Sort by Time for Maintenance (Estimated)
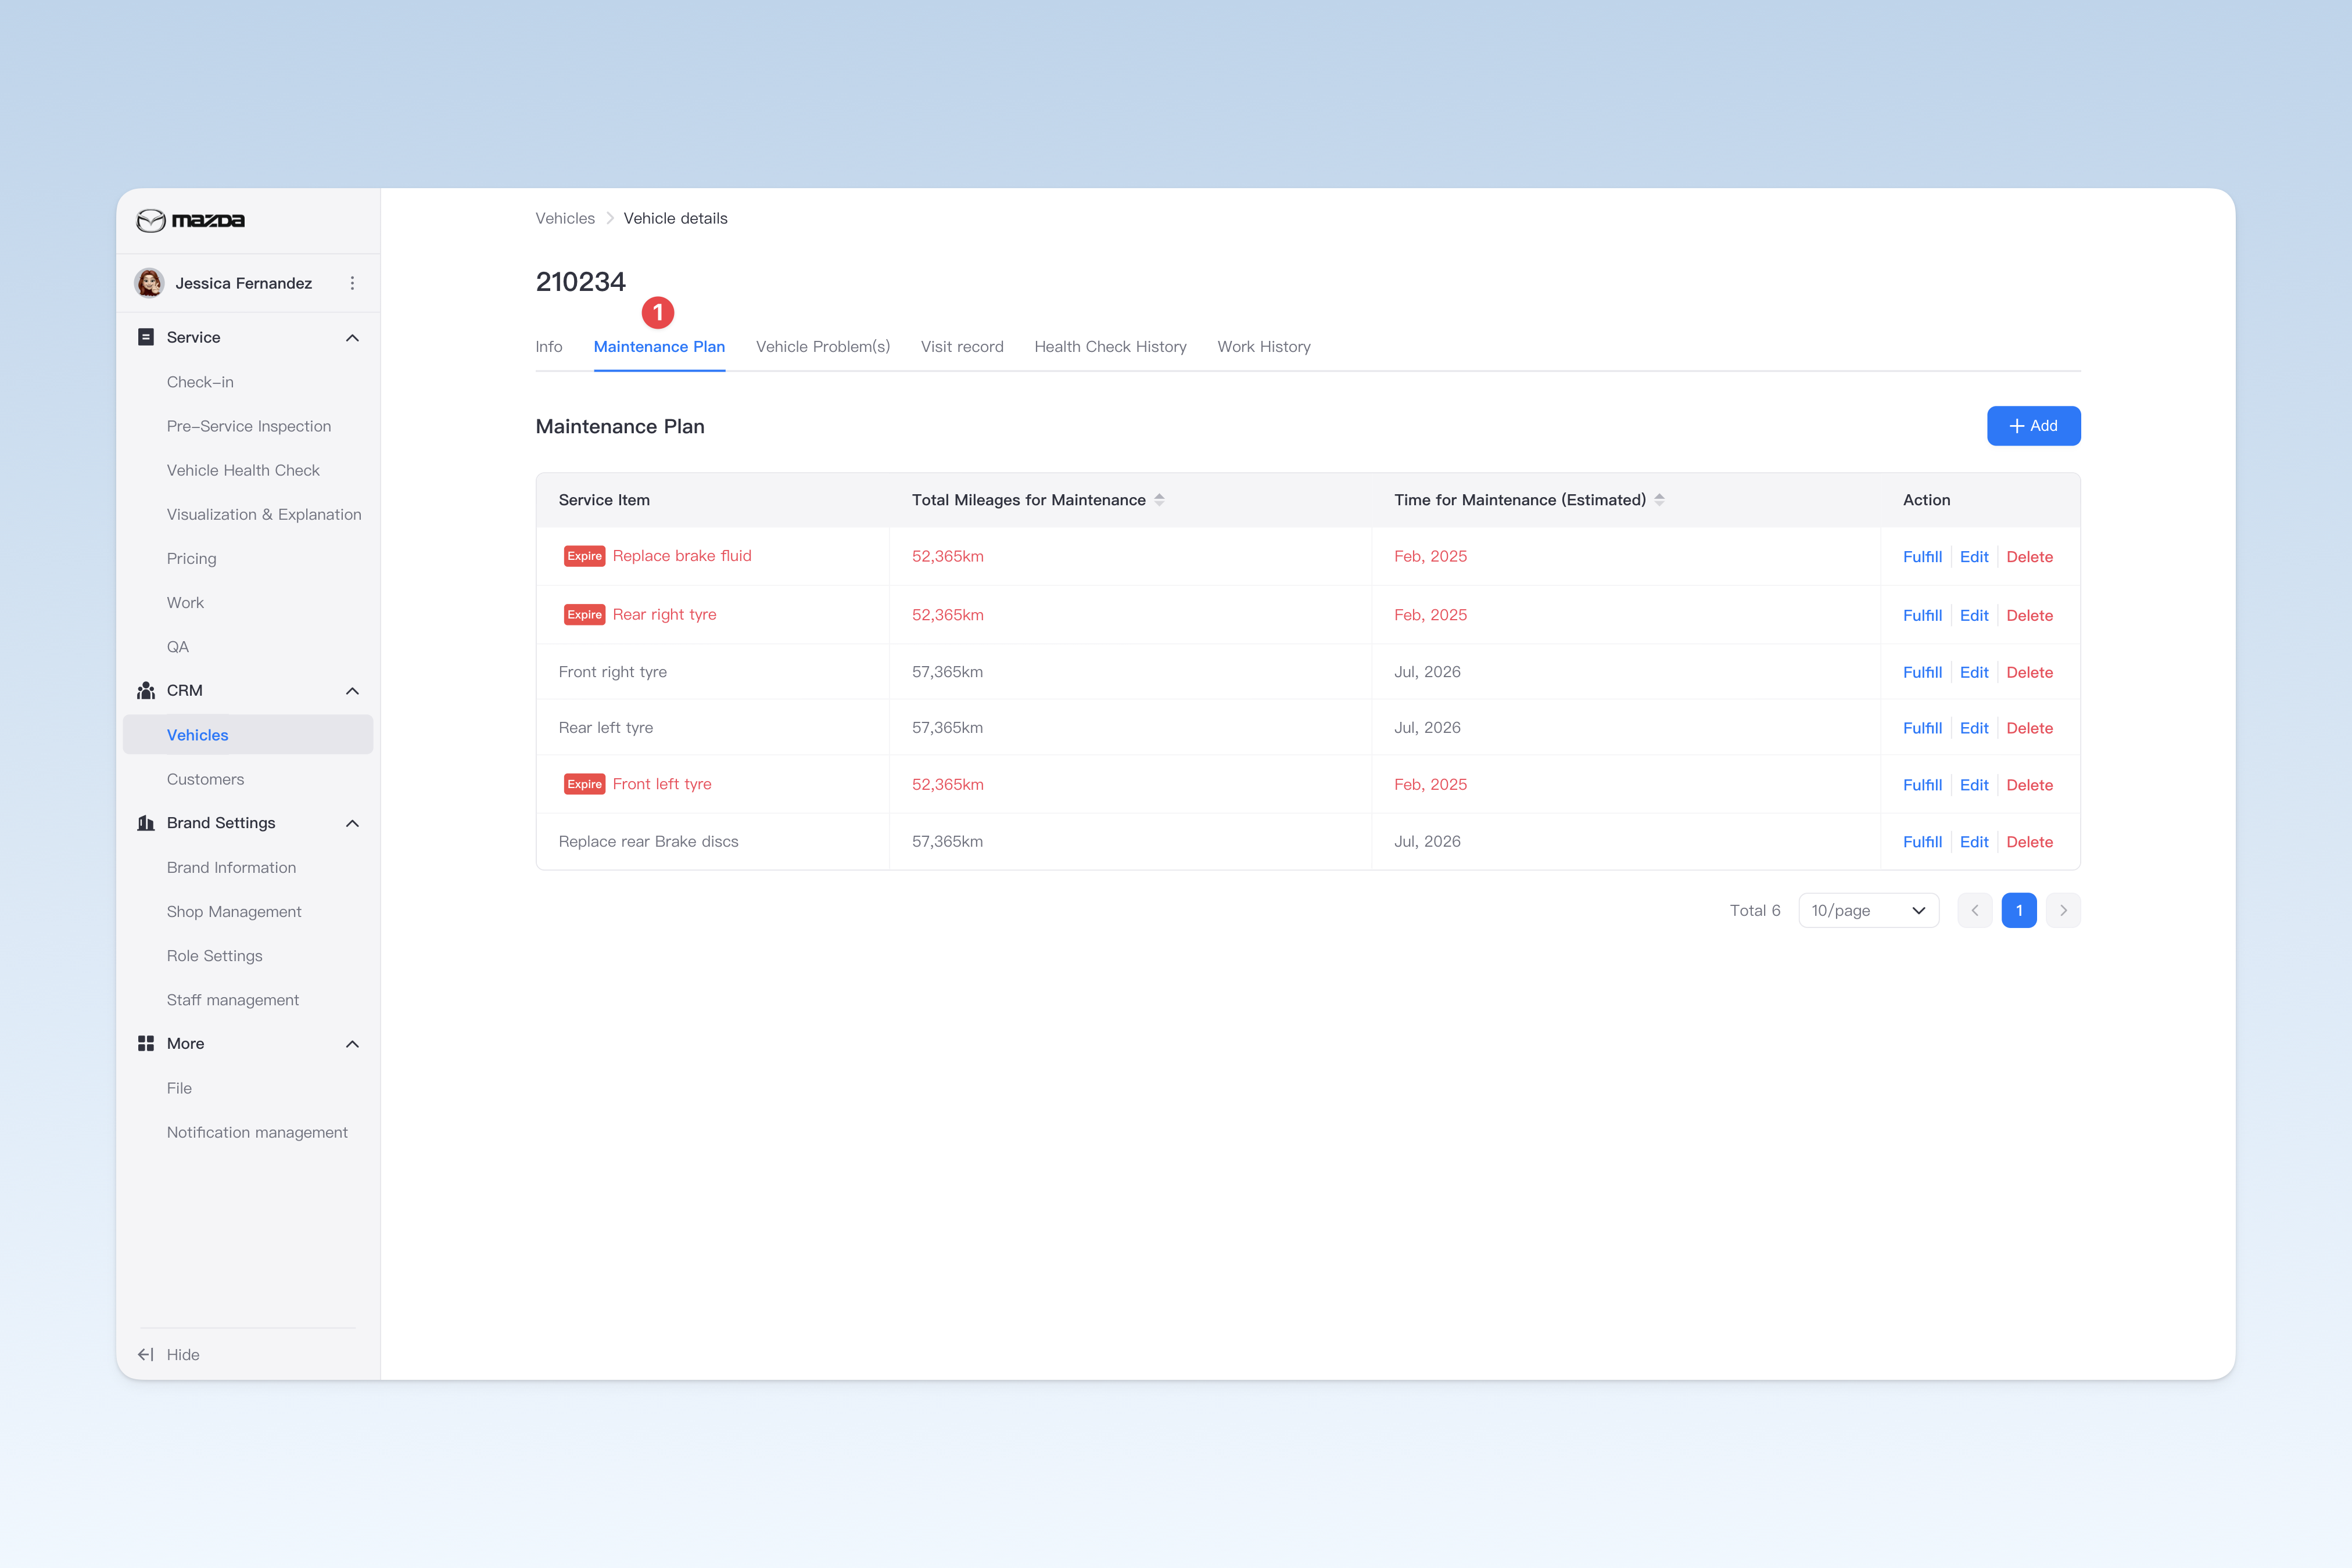The height and width of the screenshot is (1568, 2352). coord(1660,500)
